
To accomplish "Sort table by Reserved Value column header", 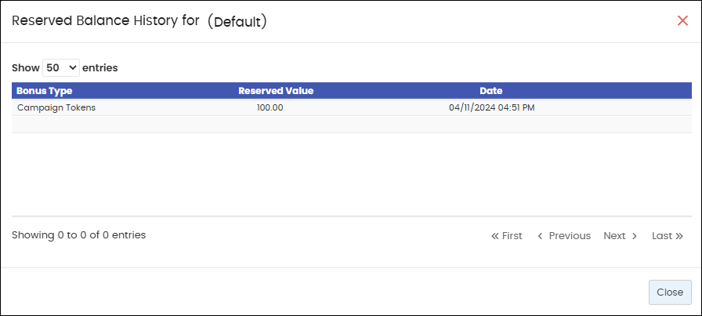I will tap(276, 90).
